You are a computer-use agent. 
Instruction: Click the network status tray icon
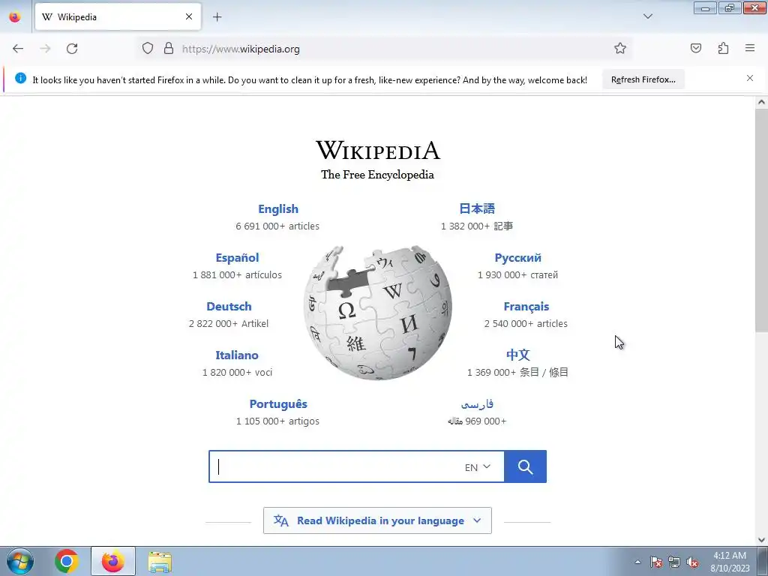coord(674,562)
